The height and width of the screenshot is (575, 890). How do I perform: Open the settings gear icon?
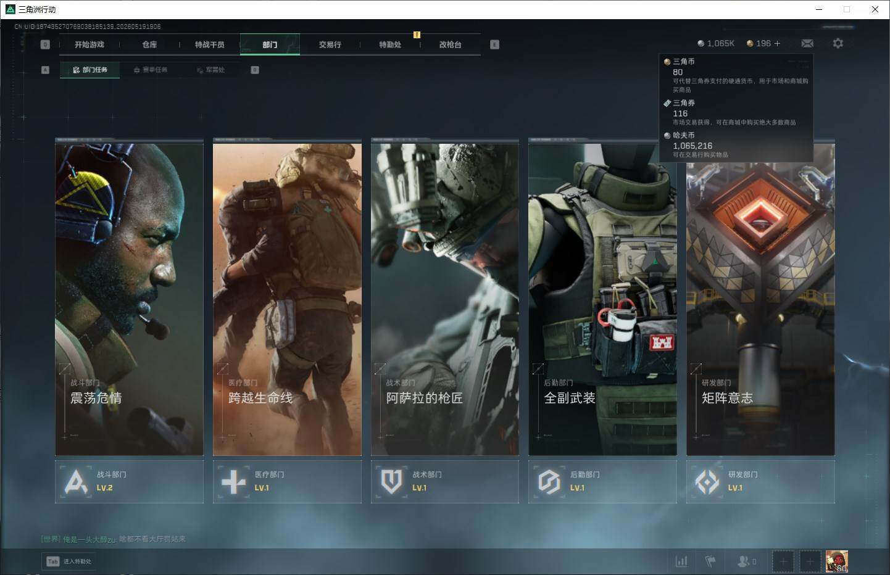pyautogui.click(x=838, y=43)
